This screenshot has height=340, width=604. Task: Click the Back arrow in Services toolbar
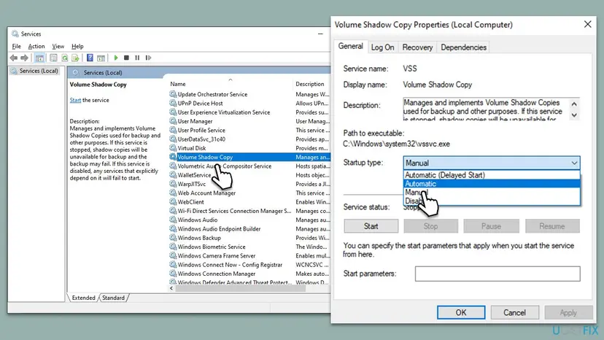14,58
